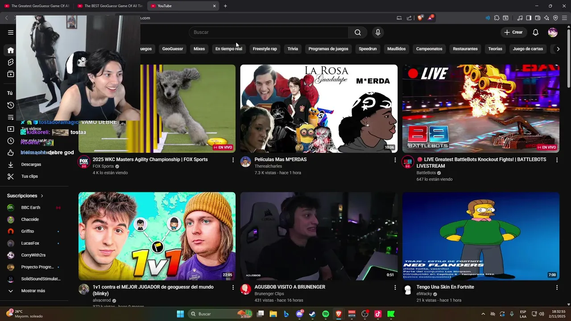The width and height of the screenshot is (571, 321).
Task: Switch to The BEST GeoGuessr Game tab
Action: 110,6
